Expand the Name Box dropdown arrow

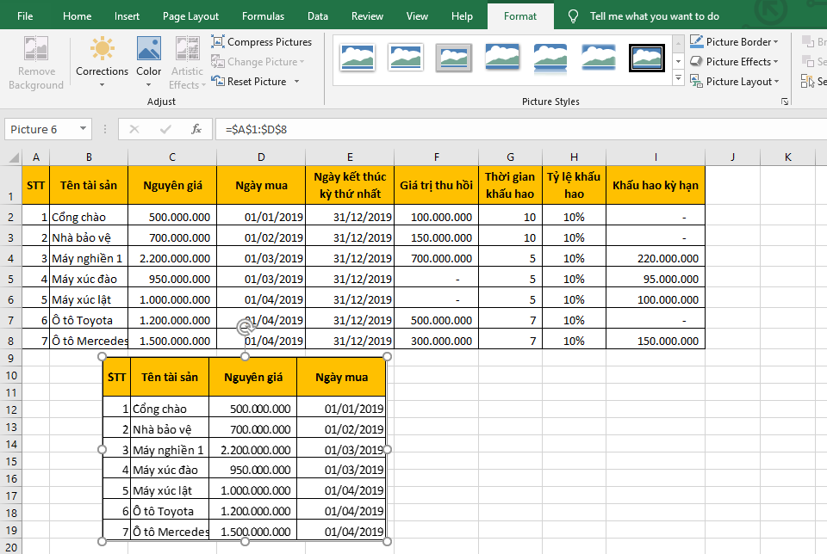(x=84, y=129)
